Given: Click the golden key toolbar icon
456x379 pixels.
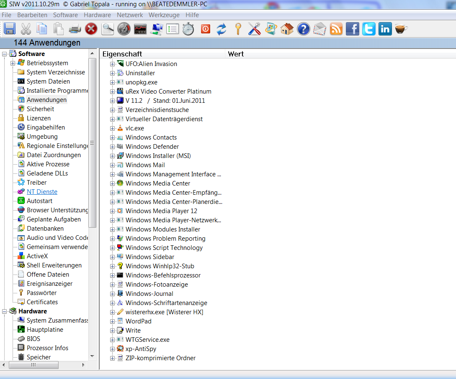Looking at the screenshot, I should point(238,29).
